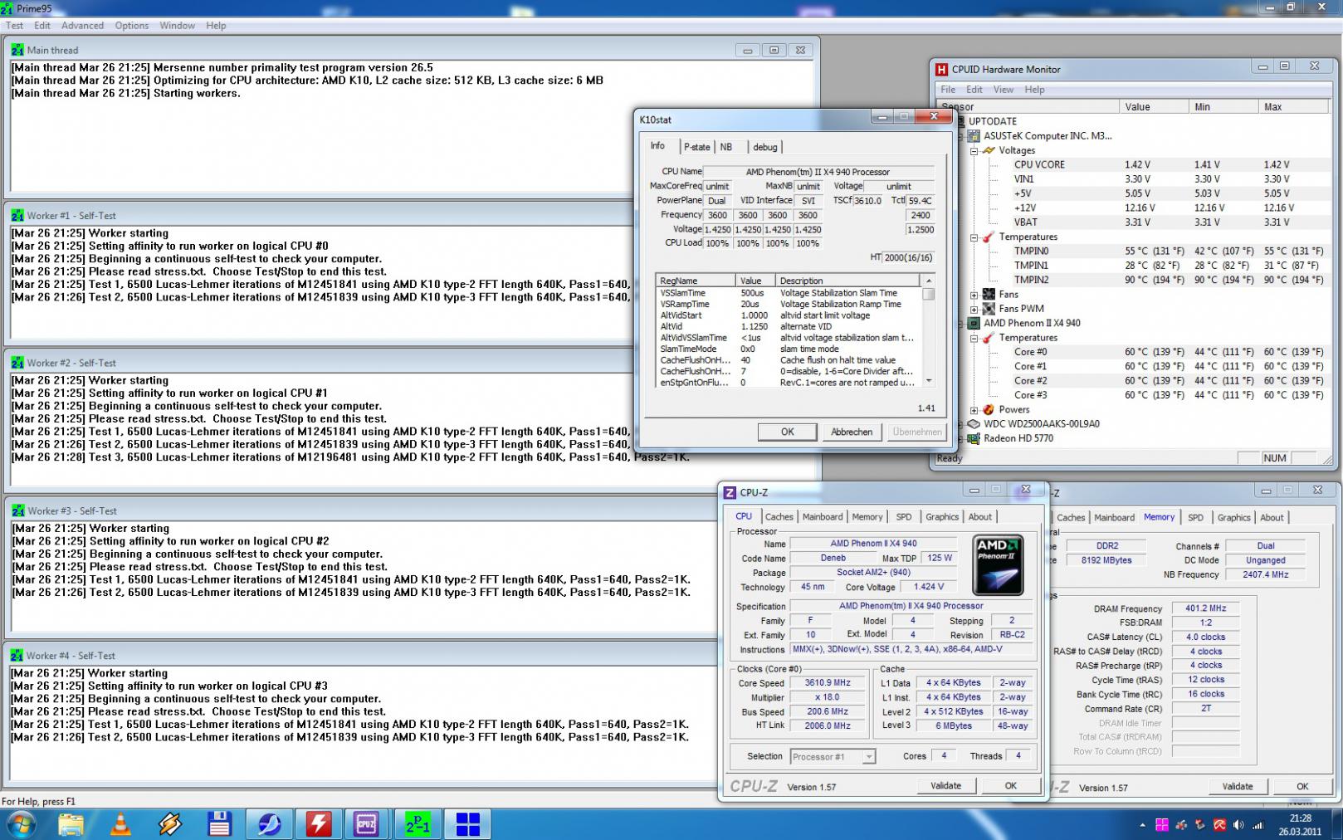Open the volume speaker tray icon
This screenshot has width=1343, height=840.
pyautogui.click(x=1238, y=825)
